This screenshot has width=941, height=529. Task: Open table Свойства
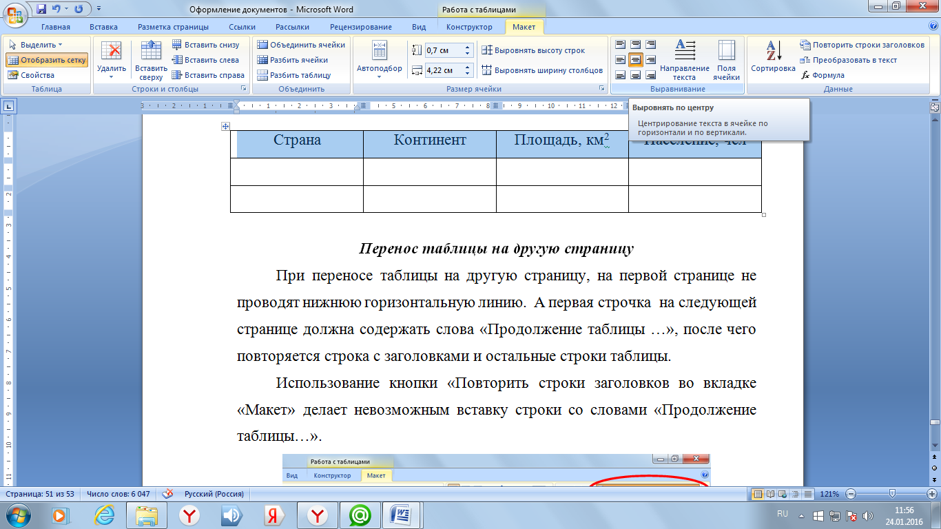point(30,75)
